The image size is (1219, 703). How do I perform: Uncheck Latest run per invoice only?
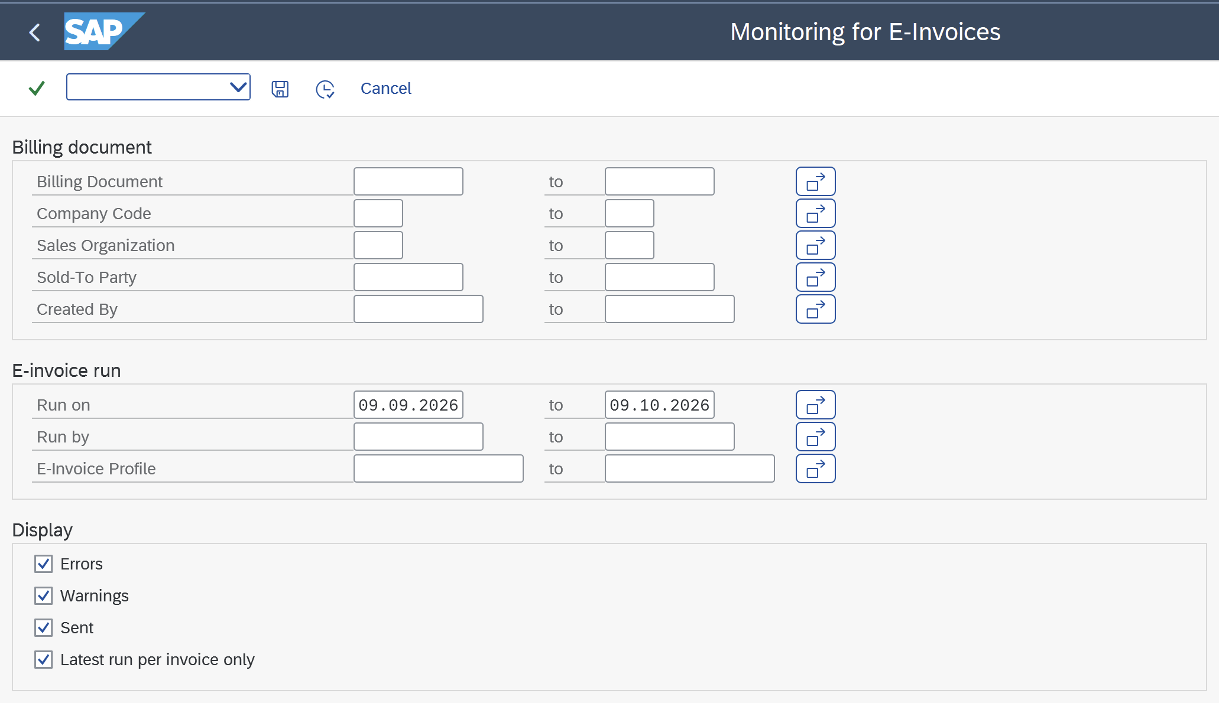pyautogui.click(x=44, y=660)
